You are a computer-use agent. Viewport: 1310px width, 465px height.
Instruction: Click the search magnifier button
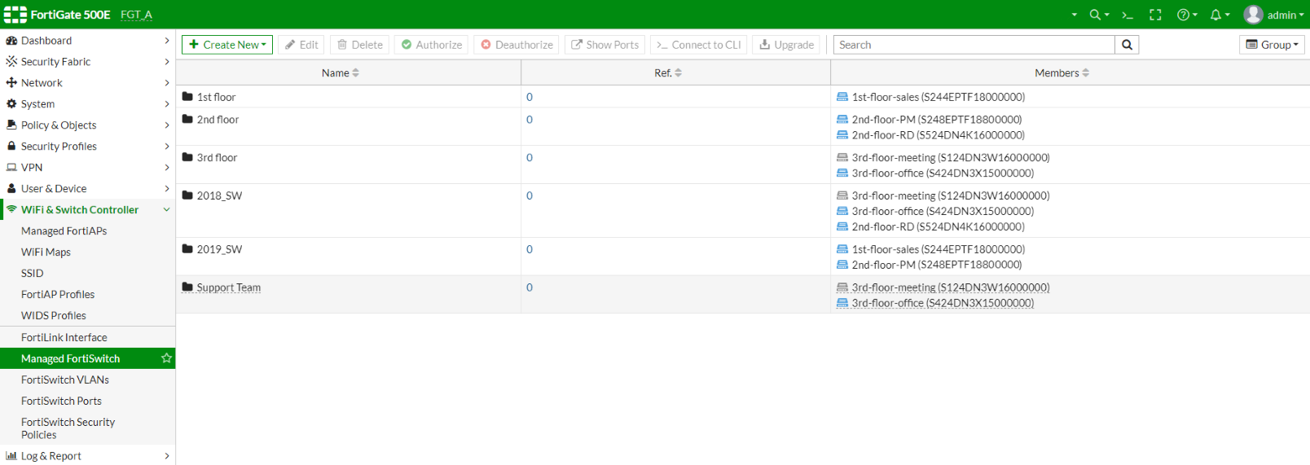tap(1127, 45)
